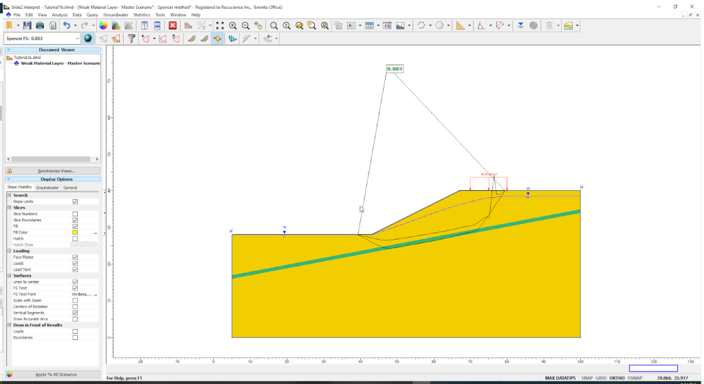Switch to the General display tab

point(70,187)
